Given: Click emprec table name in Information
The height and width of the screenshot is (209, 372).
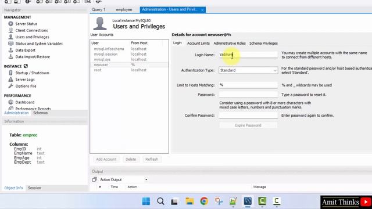Looking at the screenshot, I should 30,135.
